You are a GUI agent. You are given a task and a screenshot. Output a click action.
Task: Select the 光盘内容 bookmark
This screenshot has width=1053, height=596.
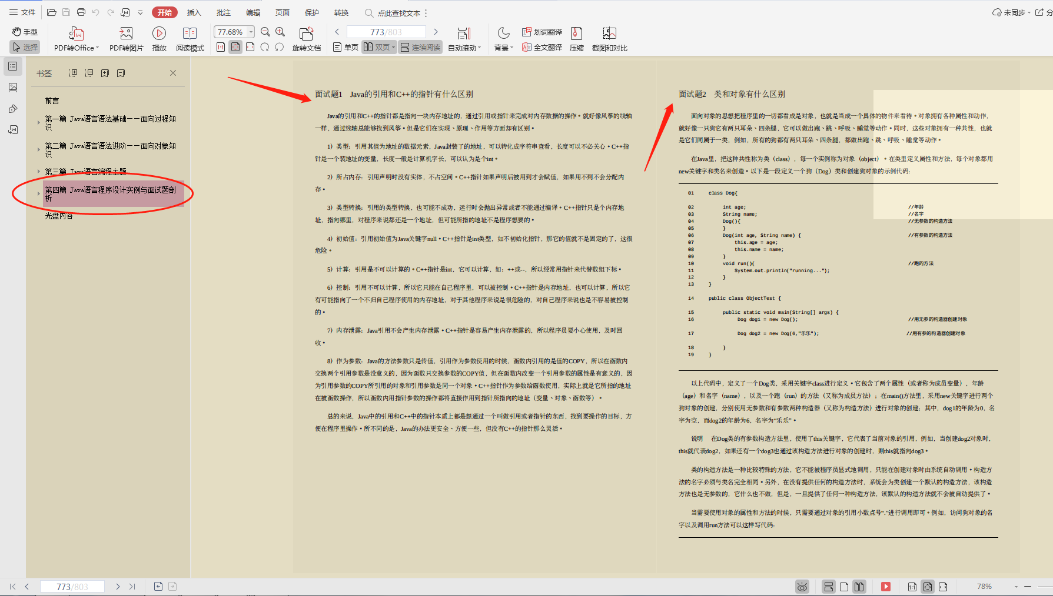(x=59, y=216)
